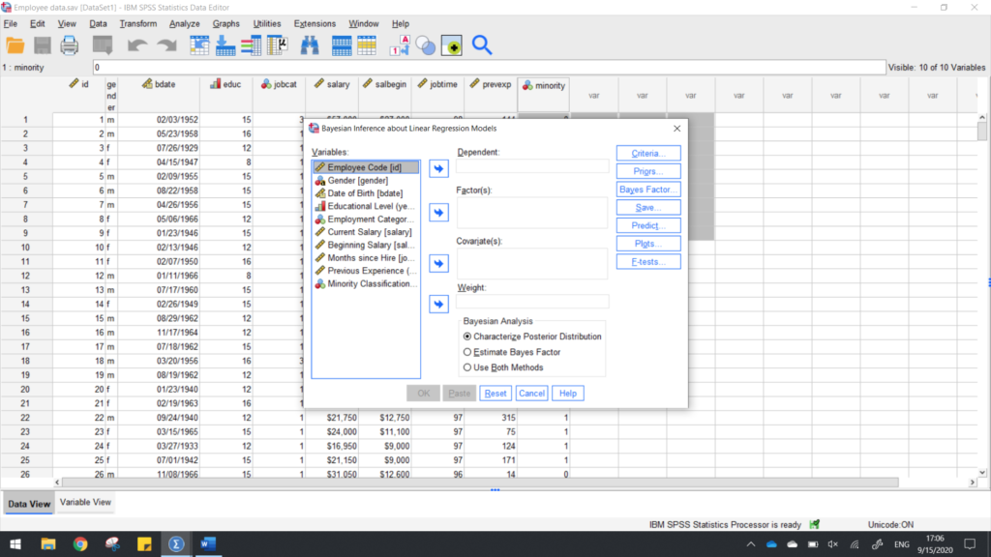The image size is (991, 557).
Task: Open the Analyze menu
Action: [185, 23]
